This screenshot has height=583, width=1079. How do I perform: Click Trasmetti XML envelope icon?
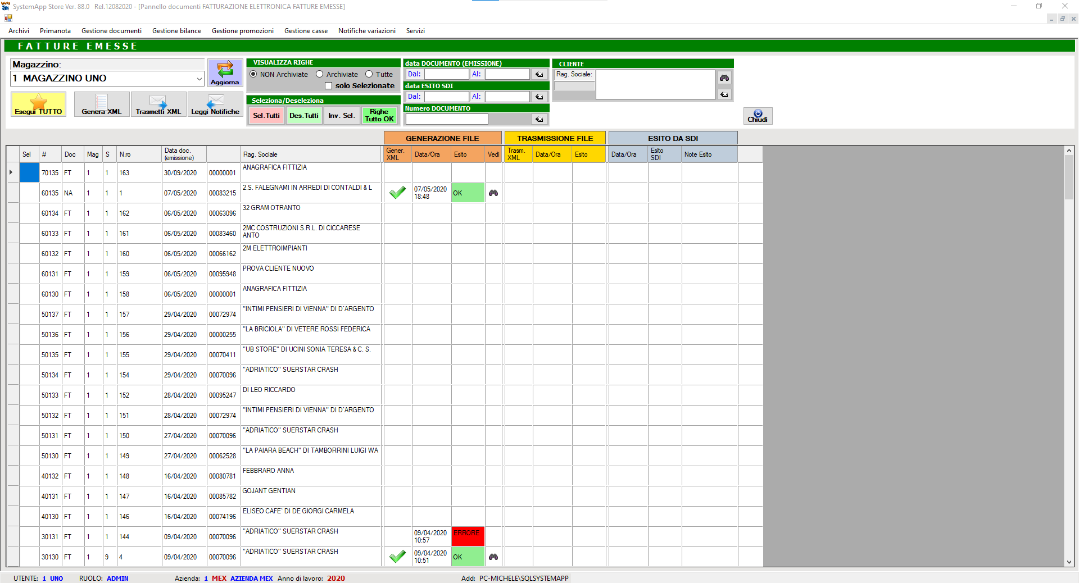158,104
